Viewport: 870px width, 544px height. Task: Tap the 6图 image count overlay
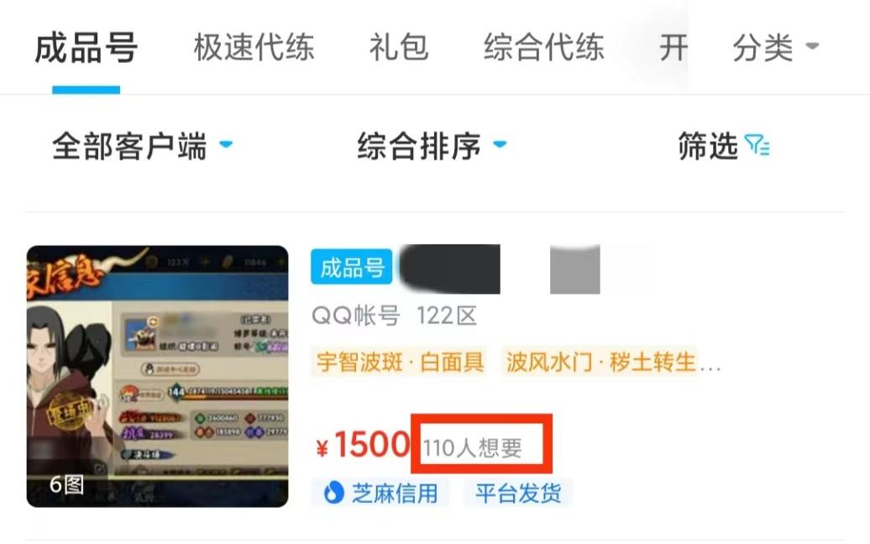tap(66, 484)
